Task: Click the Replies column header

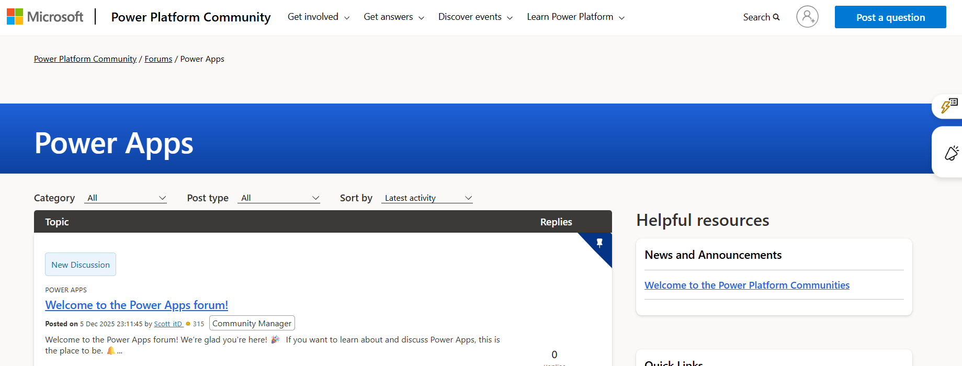Action: coord(556,222)
